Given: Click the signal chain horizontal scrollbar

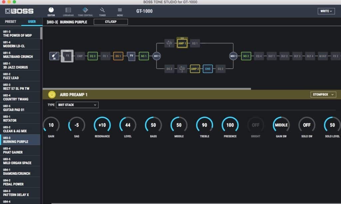Looking at the screenshot, I should tap(147, 89).
